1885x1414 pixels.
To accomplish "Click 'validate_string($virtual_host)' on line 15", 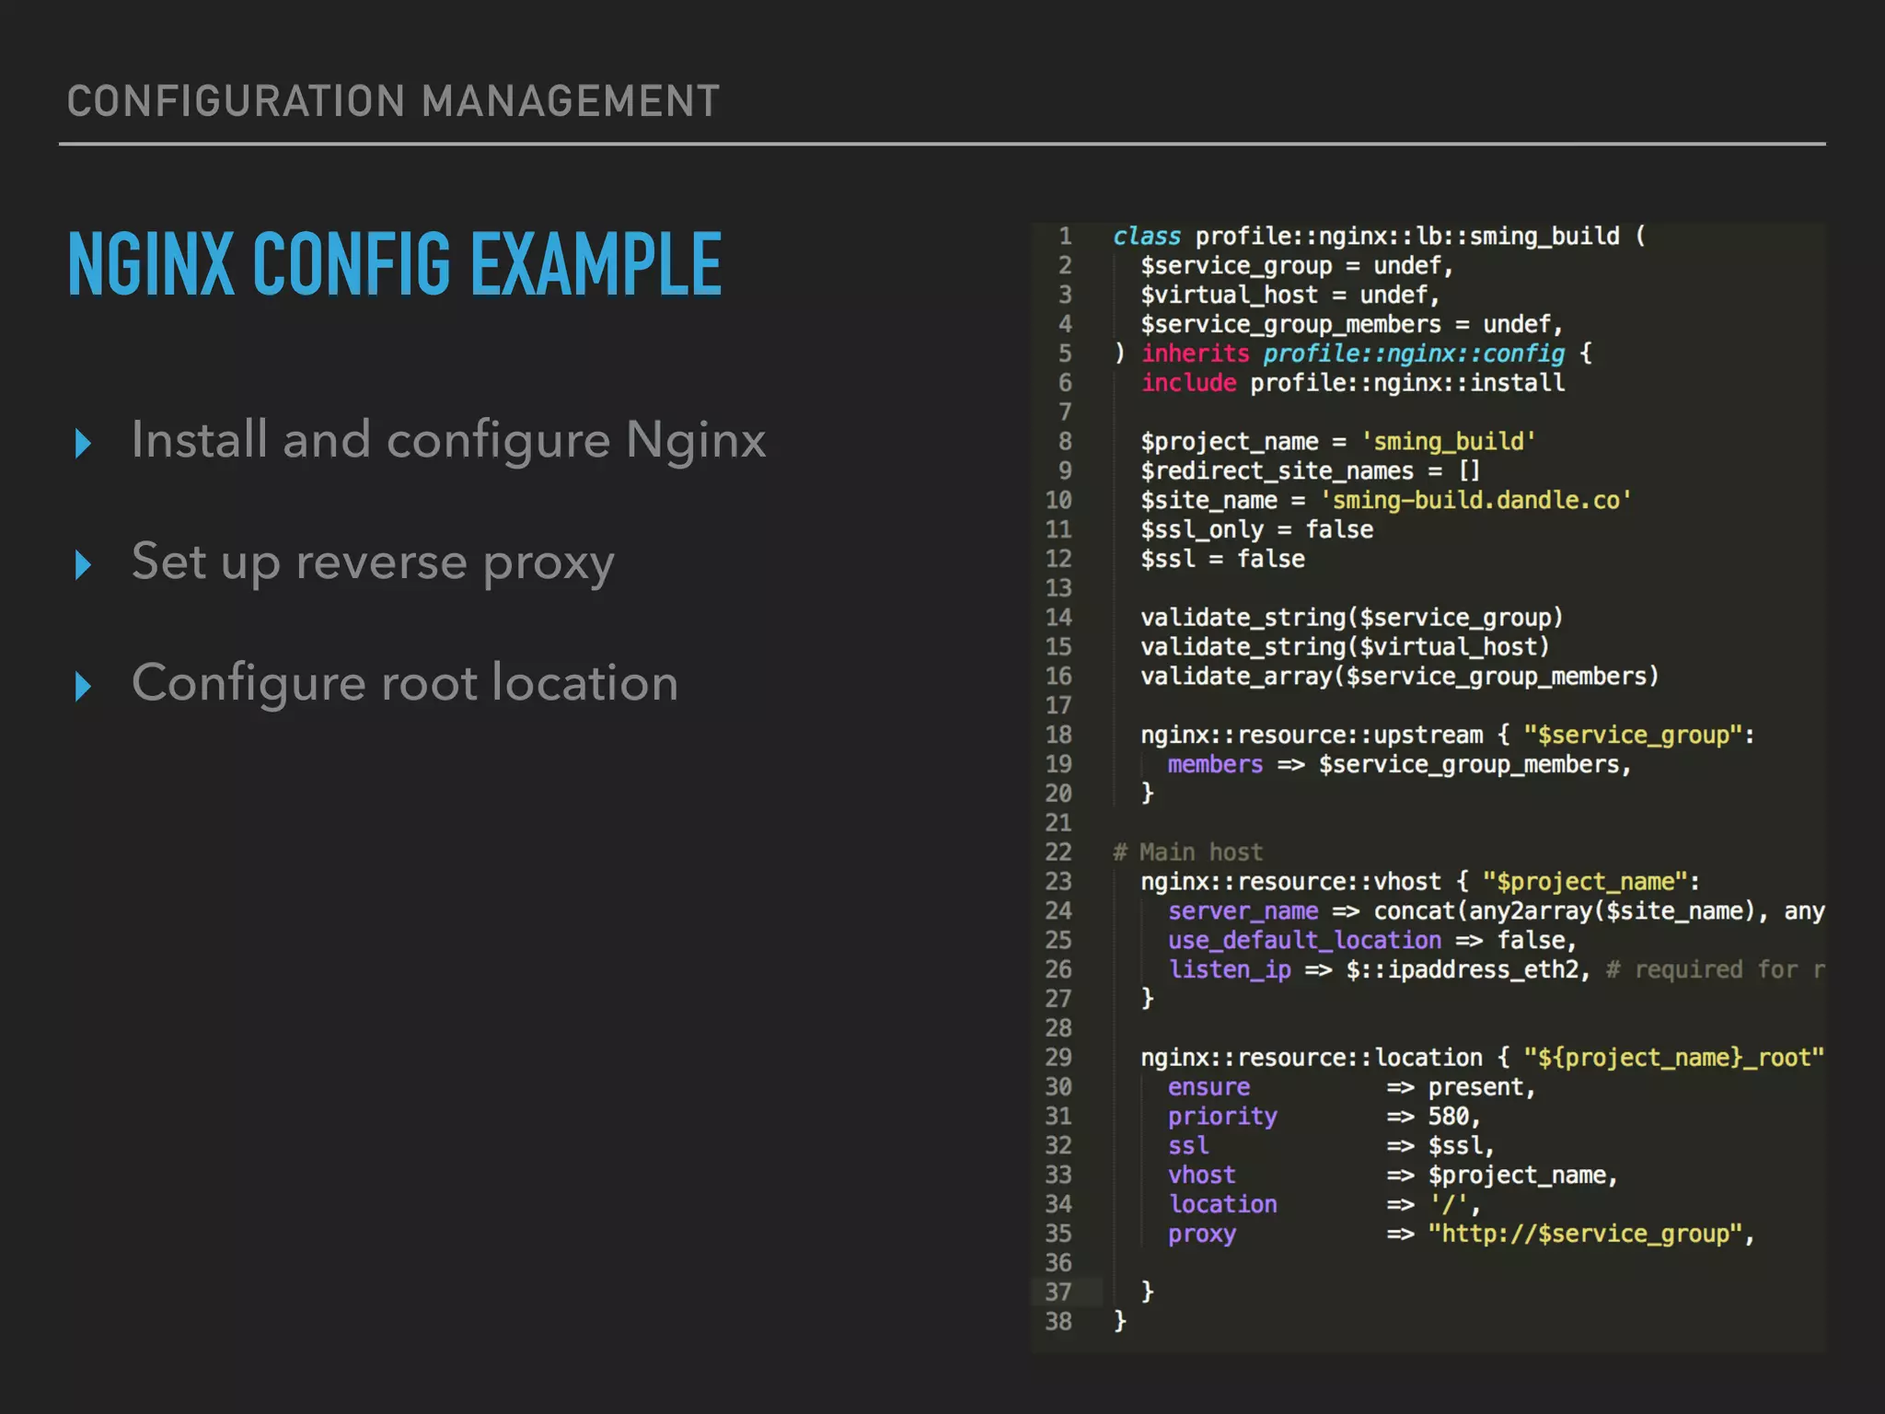I will click(1345, 647).
